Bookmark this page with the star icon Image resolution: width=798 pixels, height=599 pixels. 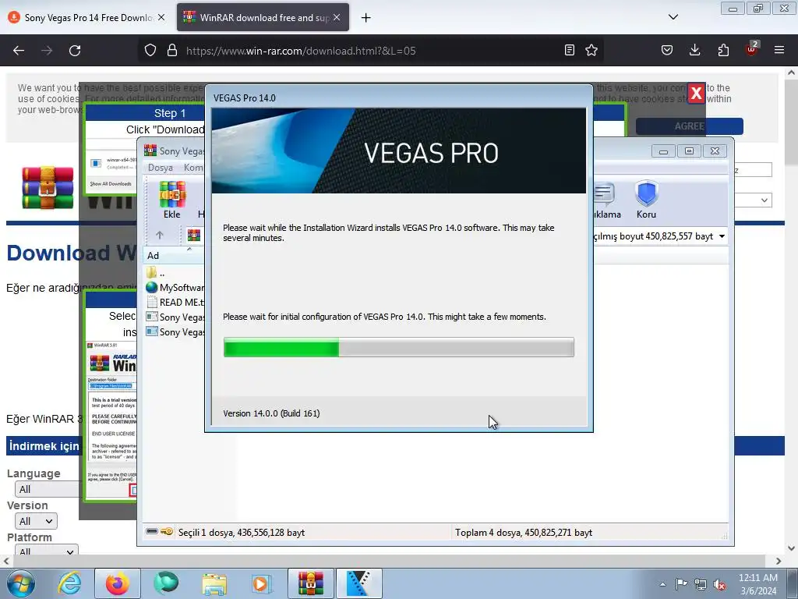pyautogui.click(x=591, y=50)
